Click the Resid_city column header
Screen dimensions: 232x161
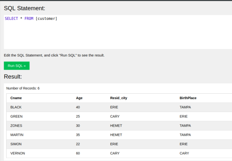118,98
